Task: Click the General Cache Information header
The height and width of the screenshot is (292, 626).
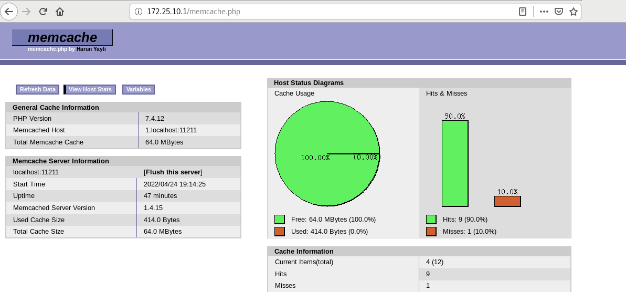Action: tap(123, 108)
